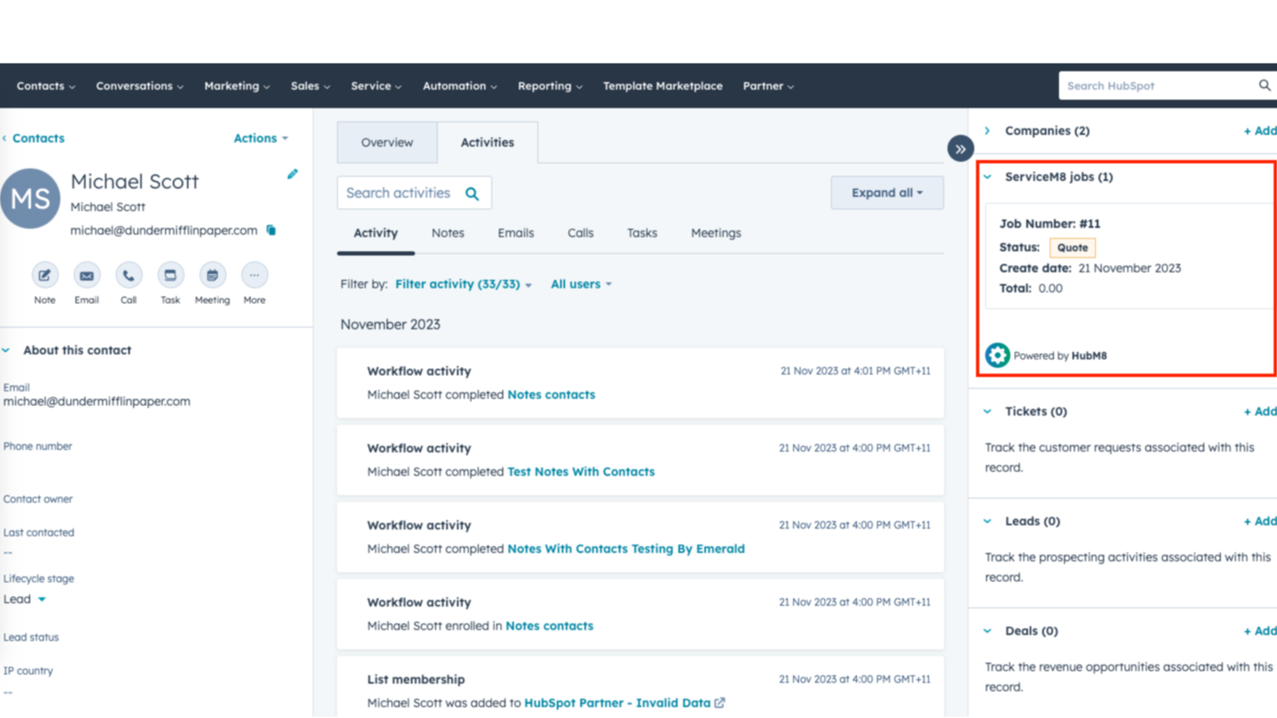Click the search magnifier in the HubSpot search bar
The height and width of the screenshot is (718, 1277).
tap(1264, 85)
